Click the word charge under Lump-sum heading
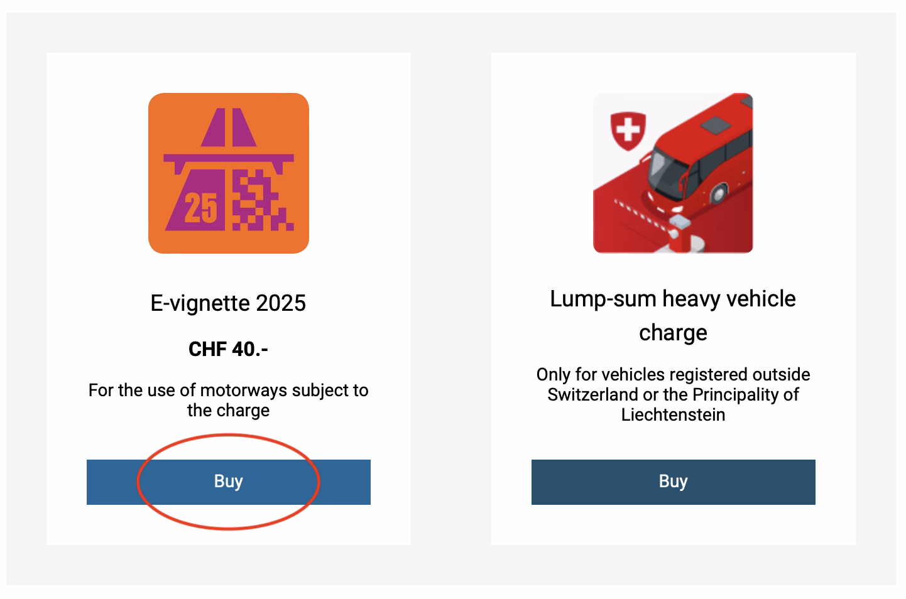The width and height of the screenshot is (906, 599). (673, 333)
